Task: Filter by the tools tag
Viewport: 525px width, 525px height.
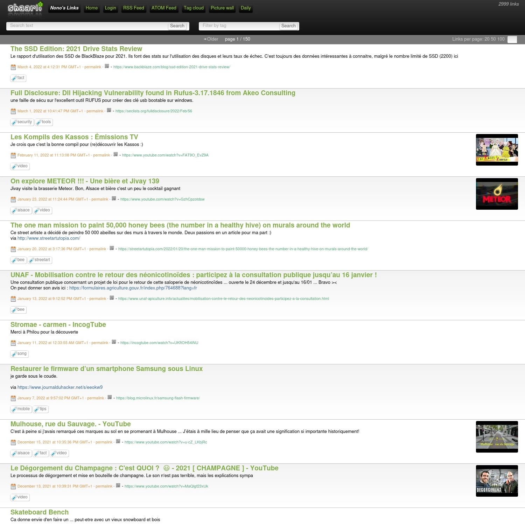Action: [44, 122]
